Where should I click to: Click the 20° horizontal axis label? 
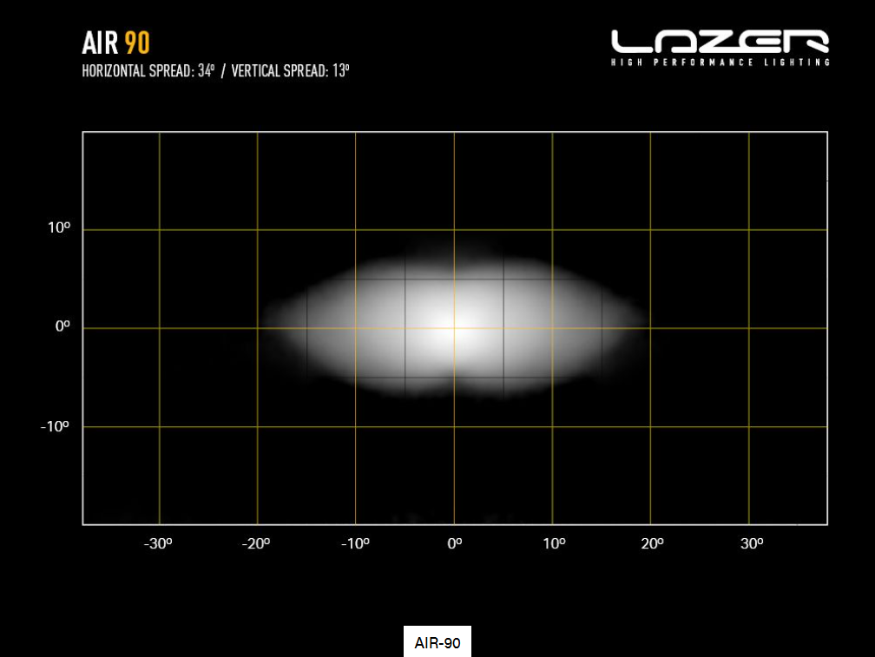click(653, 543)
